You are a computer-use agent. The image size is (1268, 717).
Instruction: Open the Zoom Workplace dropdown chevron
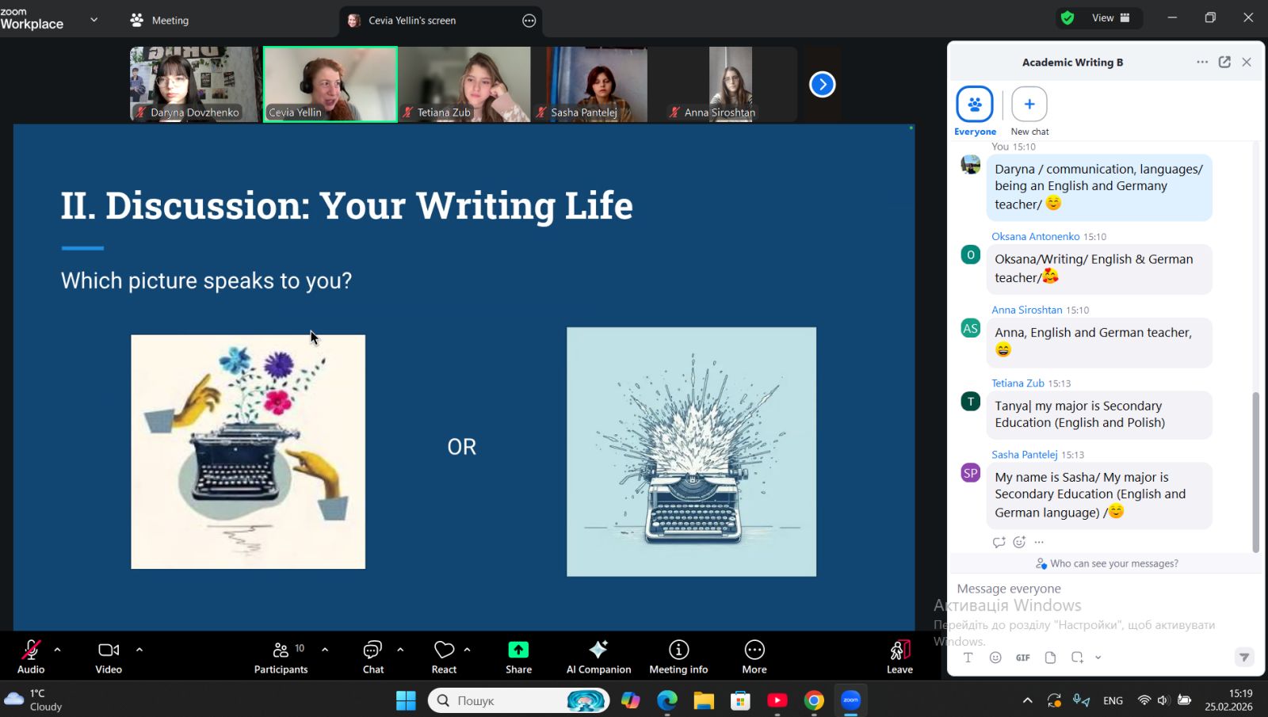pyautogui.click(x=94, y=20)
